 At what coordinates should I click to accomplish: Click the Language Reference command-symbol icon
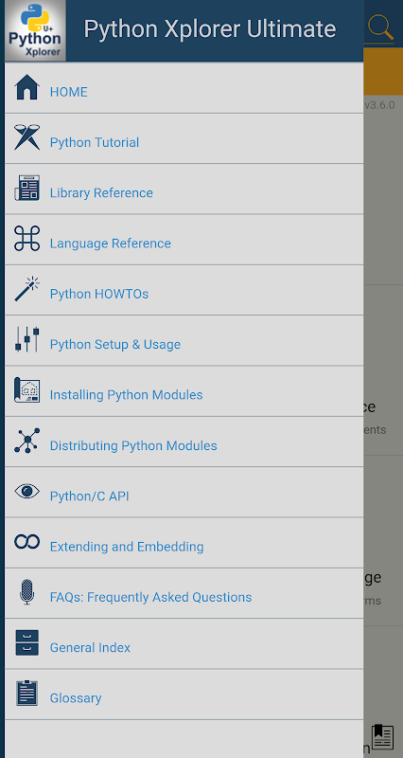[x=27, y=239]
